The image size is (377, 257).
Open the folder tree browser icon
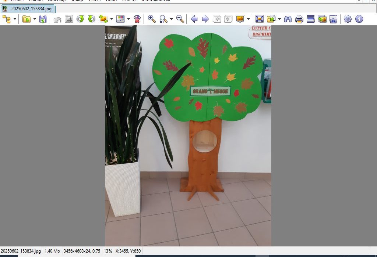click(x=7, y=19)
